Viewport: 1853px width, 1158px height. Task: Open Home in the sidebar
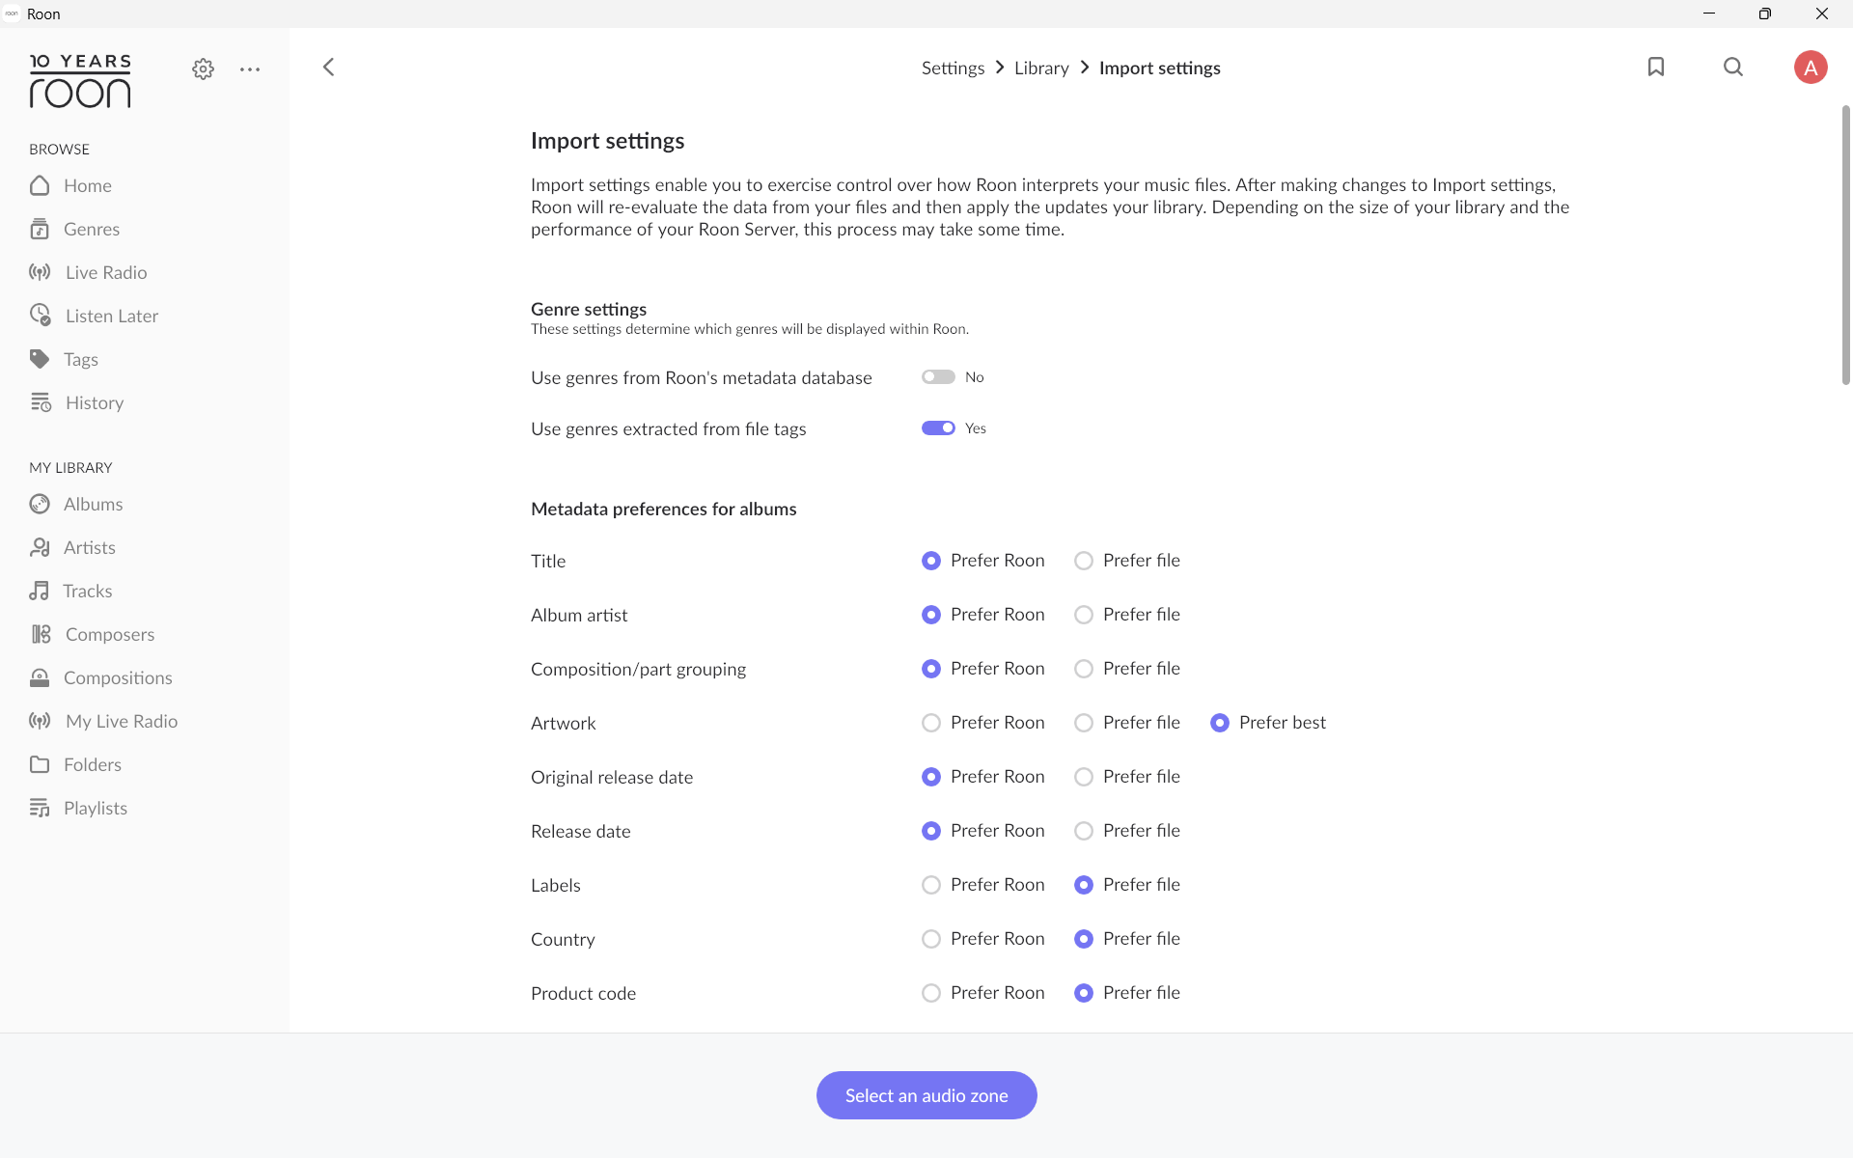coord(88,185)
